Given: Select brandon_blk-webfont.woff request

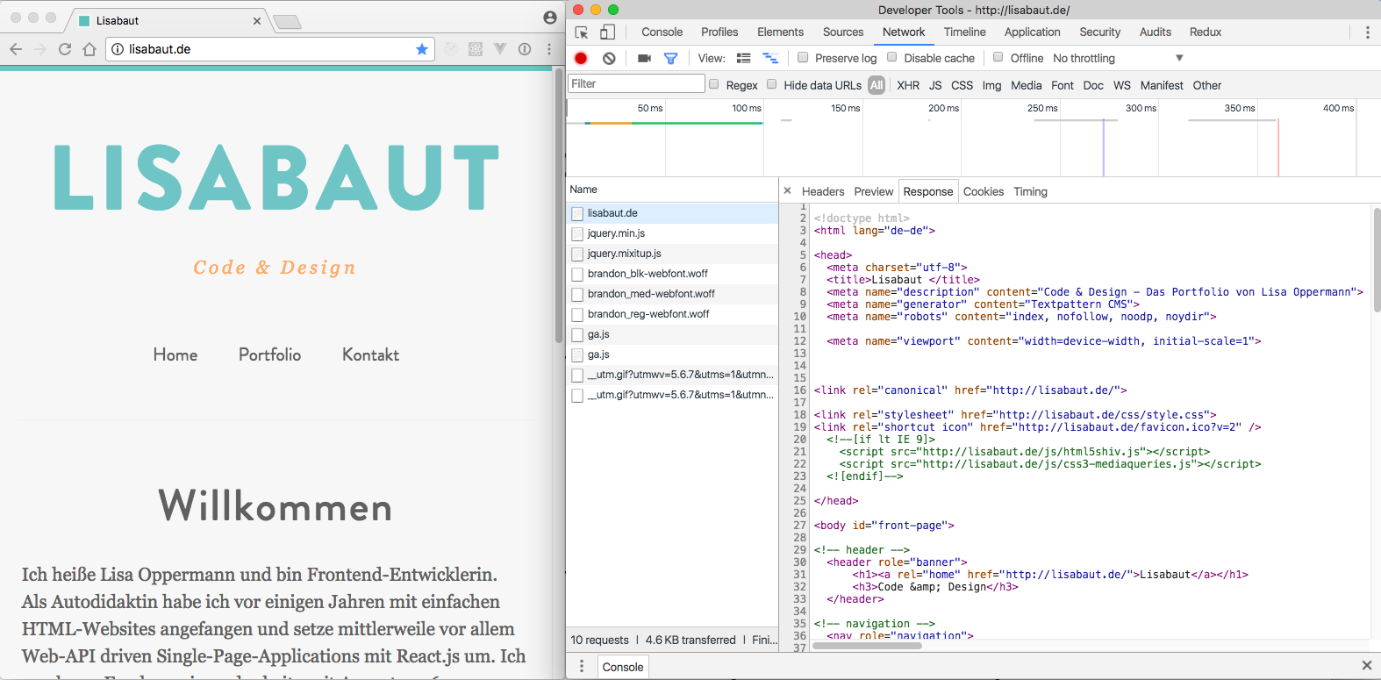Looking at the screenshot, I should pyautogui.click(x=672, y=274).
